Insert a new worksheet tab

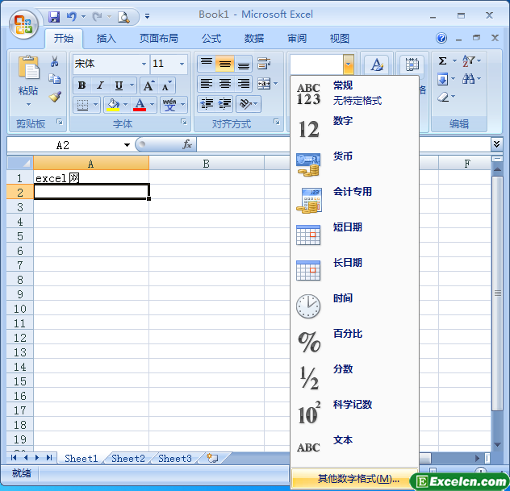click(212, 458)
